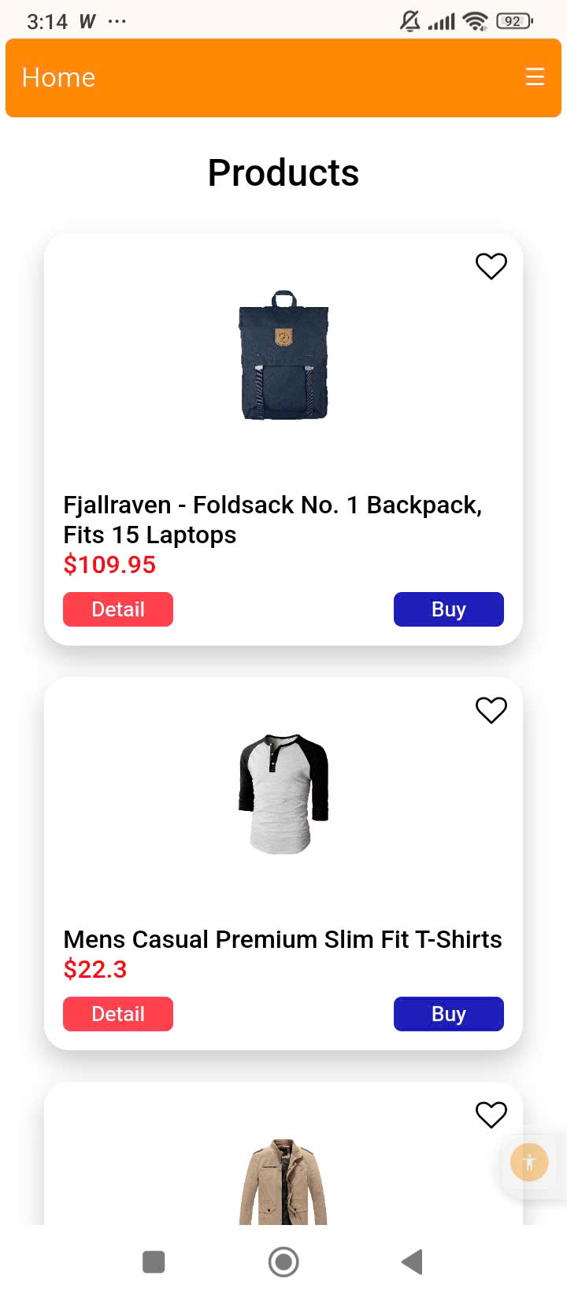Like the tan jacket product card
The image size is (567, 1299).
coord(491,1115)
